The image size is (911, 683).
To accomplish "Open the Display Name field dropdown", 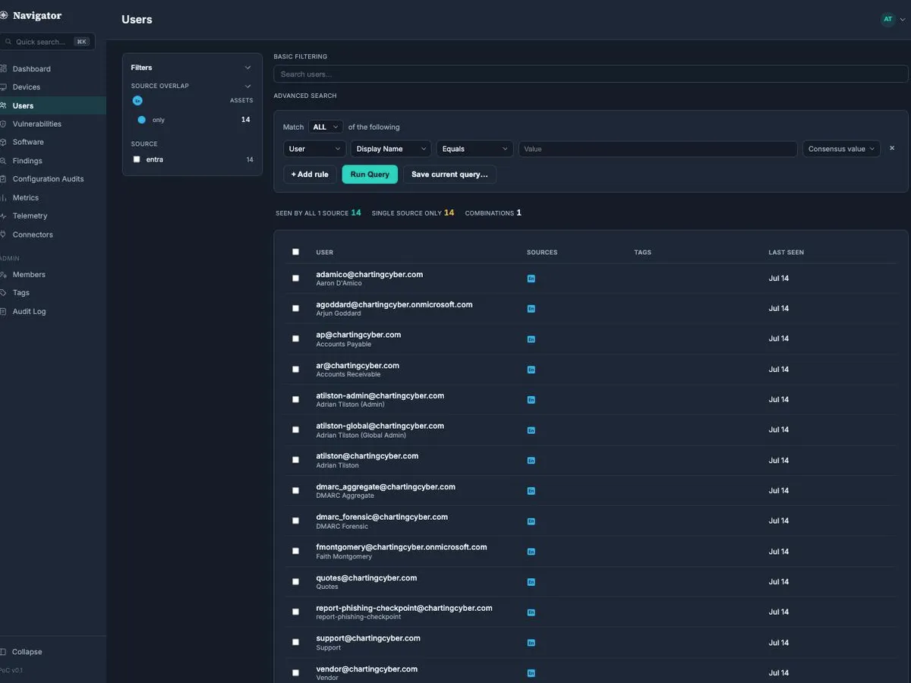I will tap(391, 149).
